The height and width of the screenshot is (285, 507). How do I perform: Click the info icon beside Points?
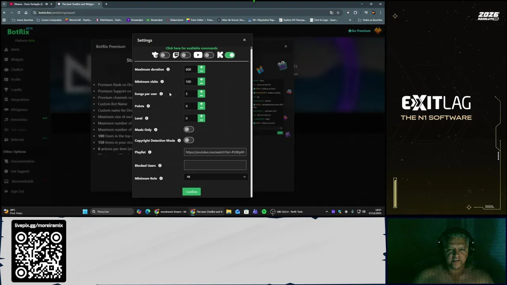click(148, 106)
